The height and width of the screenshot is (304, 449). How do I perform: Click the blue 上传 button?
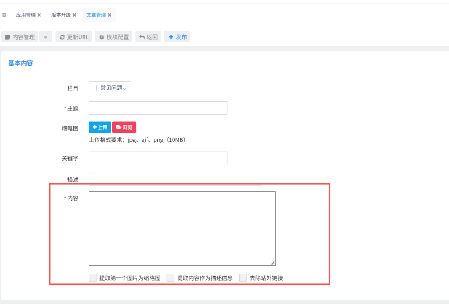pos(100,127)
